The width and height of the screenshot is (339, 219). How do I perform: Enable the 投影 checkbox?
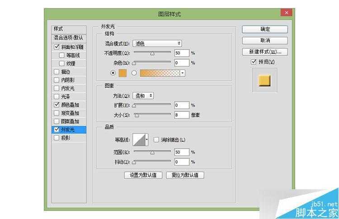pos(56,138)
